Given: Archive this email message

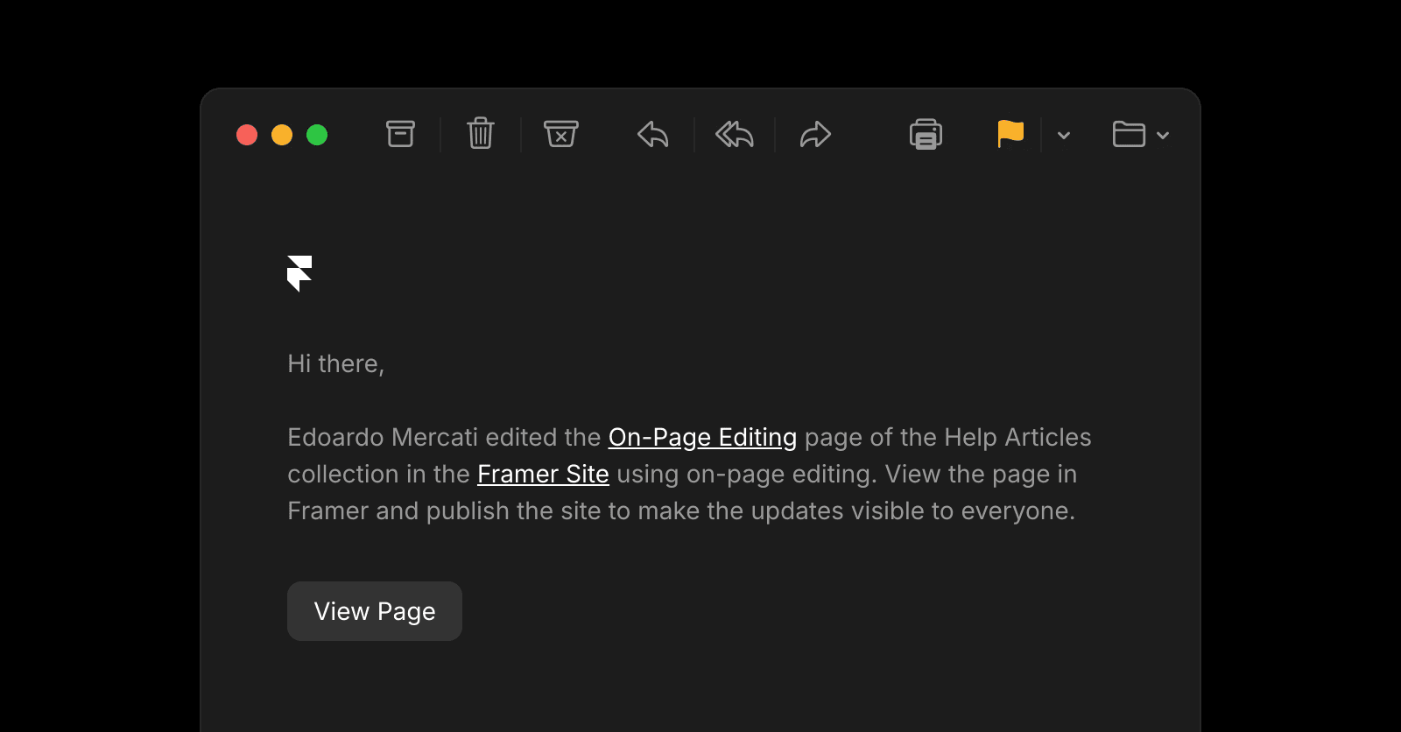Looking at the screenshot, I should tap(400, 134).
